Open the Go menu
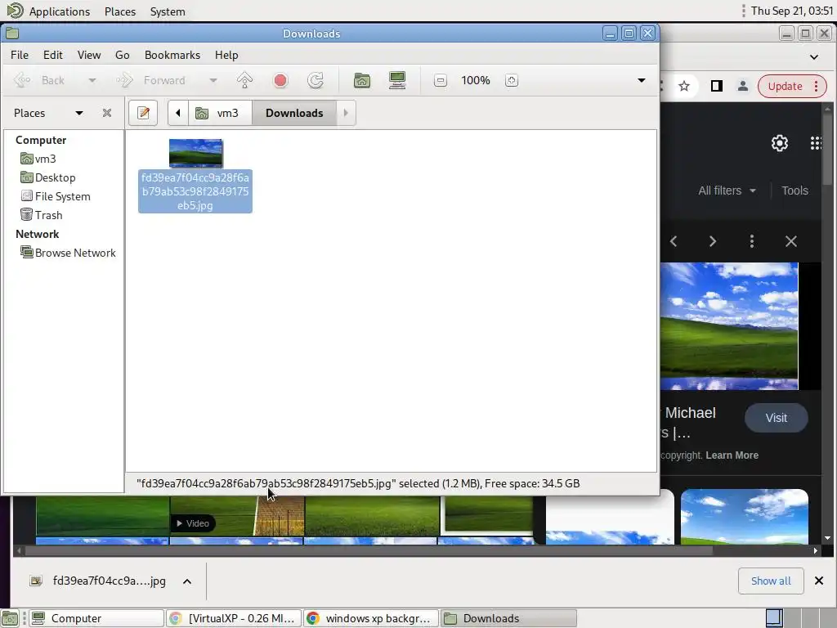The width and height of the screenshot is (837, 628). click(123, 55)
